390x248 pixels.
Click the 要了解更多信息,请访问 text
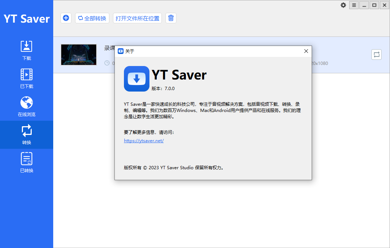click(149, 132)
